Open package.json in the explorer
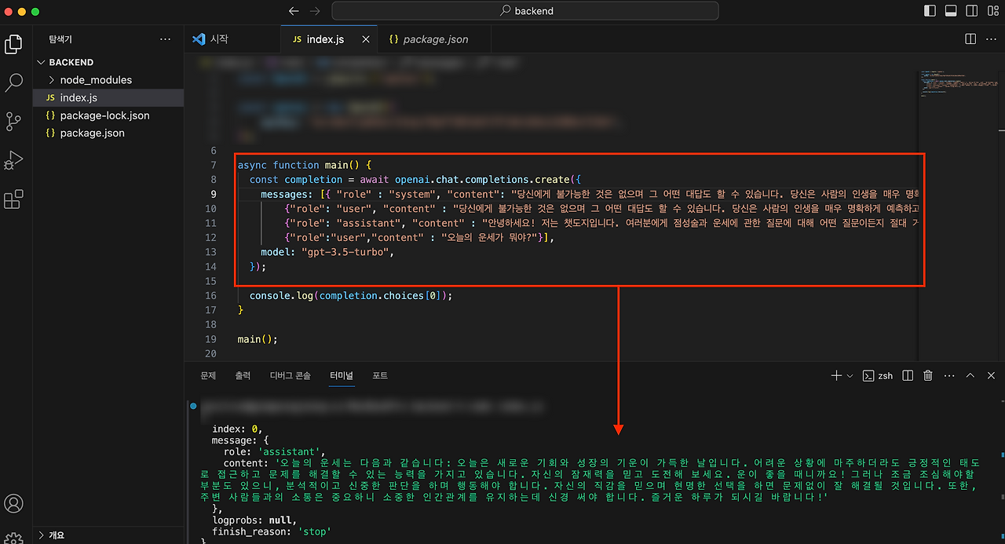 pos(108,133)
